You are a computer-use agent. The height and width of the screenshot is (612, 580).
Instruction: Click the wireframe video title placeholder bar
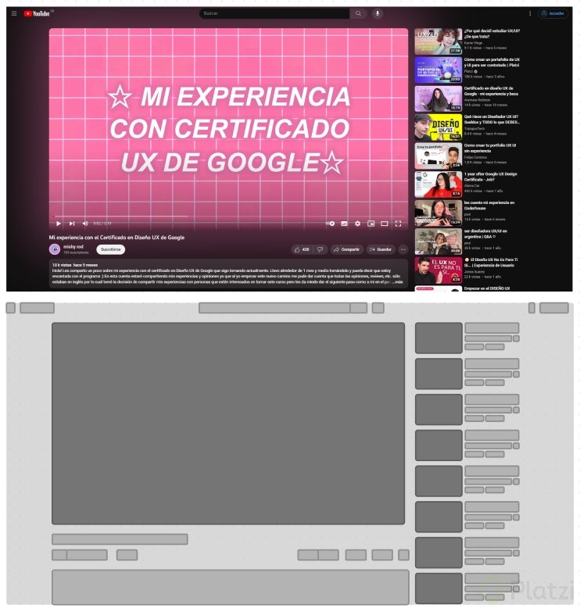pos(120,539)
